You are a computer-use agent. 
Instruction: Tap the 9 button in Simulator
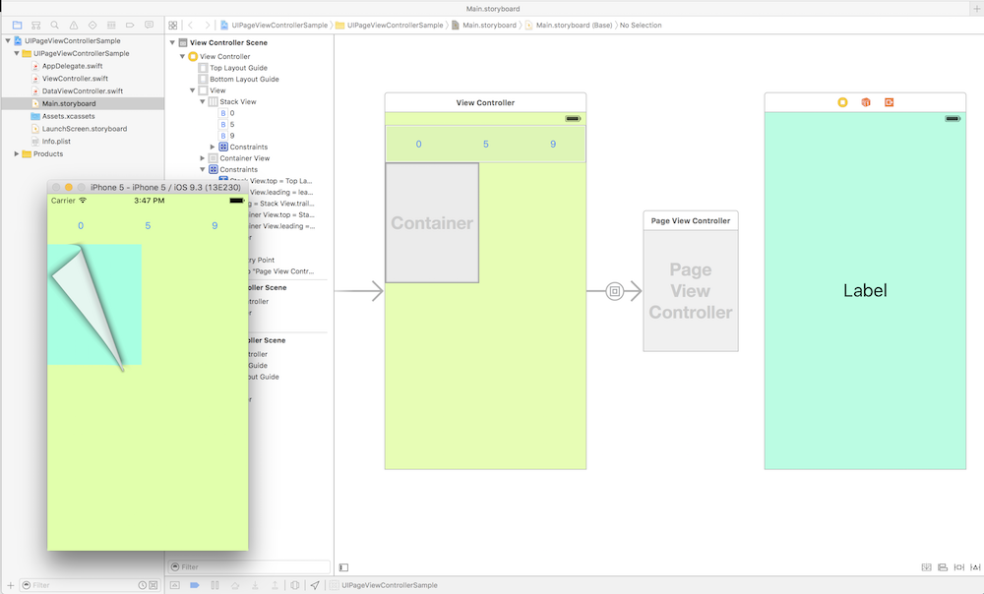[x=215, y=226]
